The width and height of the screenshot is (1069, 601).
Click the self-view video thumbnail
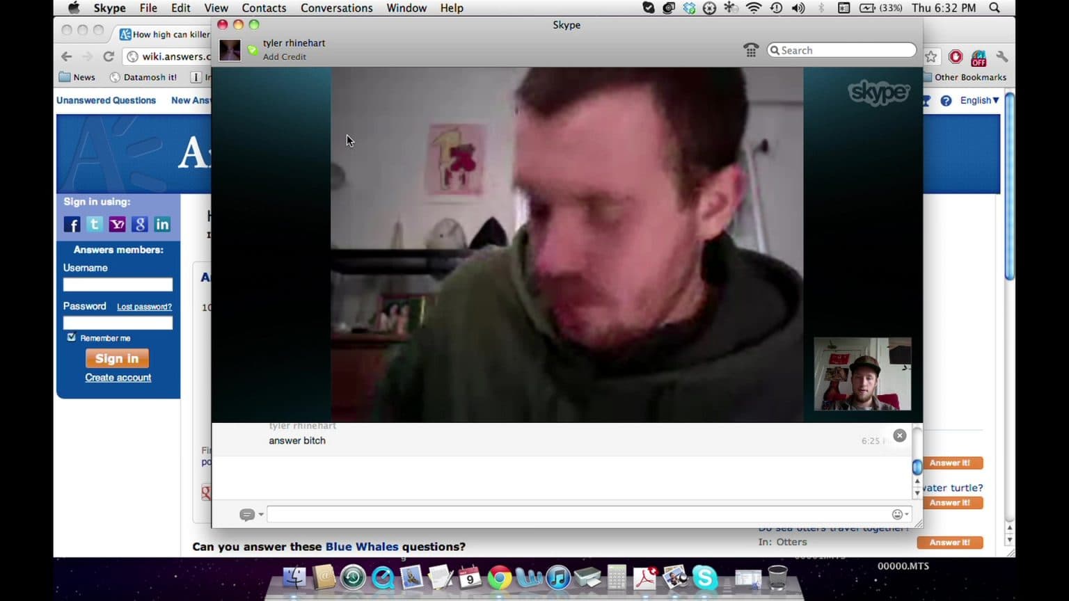862,374
